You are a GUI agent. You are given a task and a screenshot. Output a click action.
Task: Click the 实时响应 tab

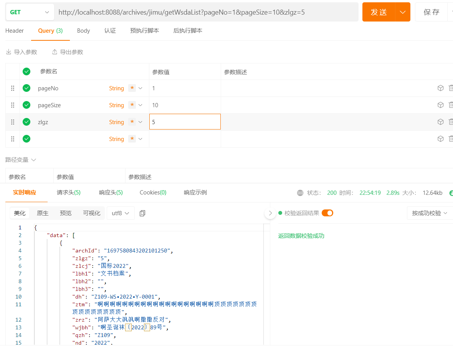25,193
